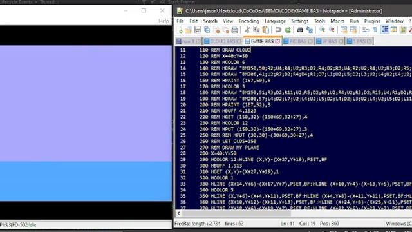Close the new 1 tab

click(198, 41)
